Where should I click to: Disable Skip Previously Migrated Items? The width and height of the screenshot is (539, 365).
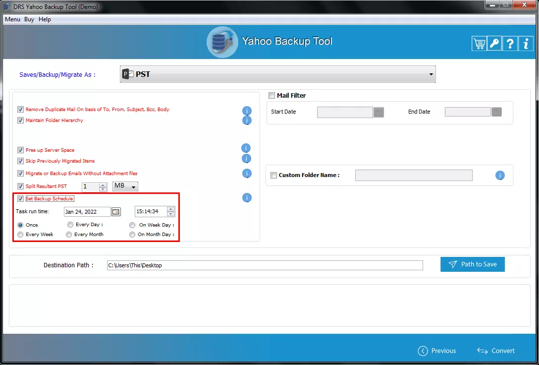20,161
